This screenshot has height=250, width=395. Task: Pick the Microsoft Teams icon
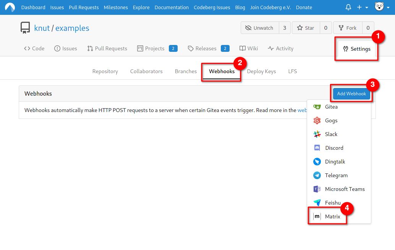pos(317,189)
